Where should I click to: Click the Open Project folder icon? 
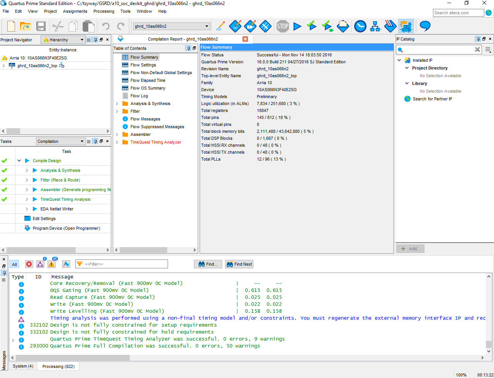[x=25, y=26]
